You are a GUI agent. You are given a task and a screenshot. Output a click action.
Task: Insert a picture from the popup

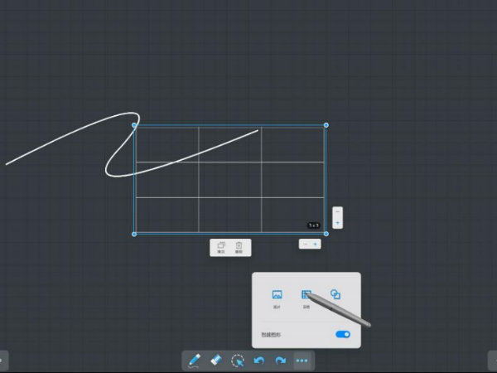tap(277, 296)
